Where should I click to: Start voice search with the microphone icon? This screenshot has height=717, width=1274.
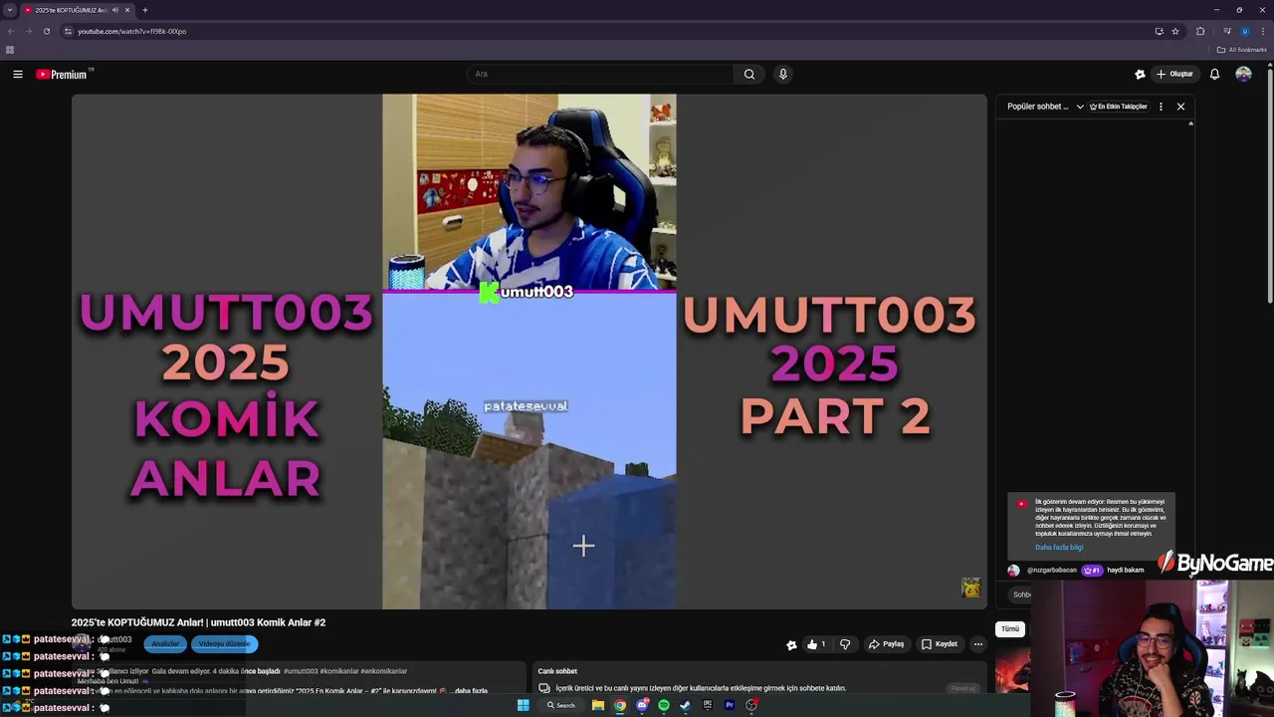(x=783, y=74)
